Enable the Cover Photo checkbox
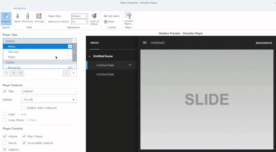276x152 pixels. tap(5, 120)
